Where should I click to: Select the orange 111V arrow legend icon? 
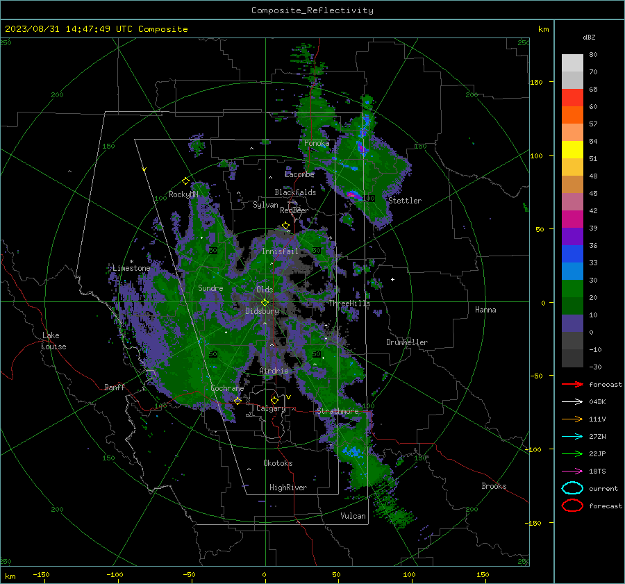pos(572,419)
